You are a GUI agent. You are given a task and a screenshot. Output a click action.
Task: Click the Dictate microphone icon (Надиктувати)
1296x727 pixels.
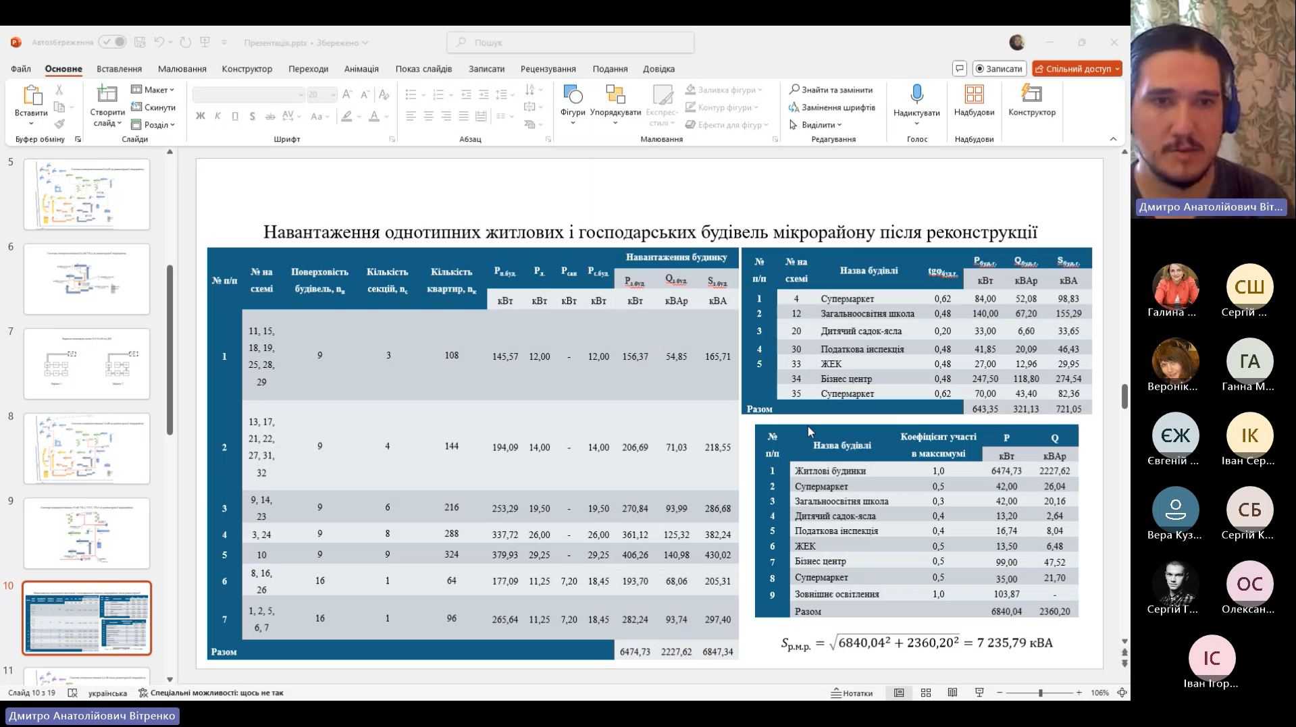916,94
